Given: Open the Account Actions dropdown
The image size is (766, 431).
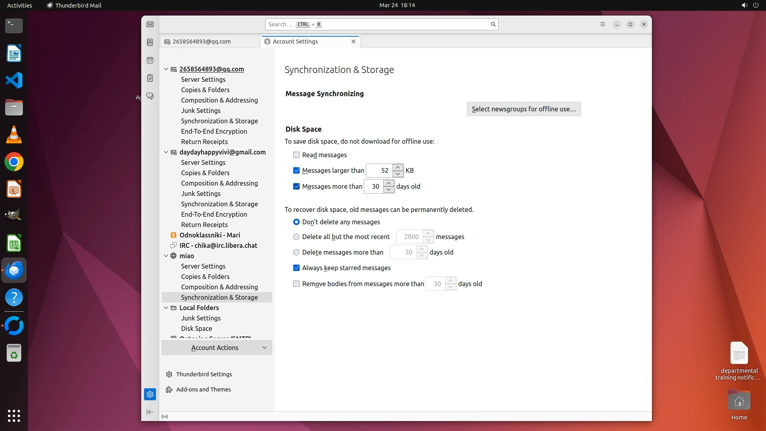Looking at the screenshot, I should (x=217, y=348).
